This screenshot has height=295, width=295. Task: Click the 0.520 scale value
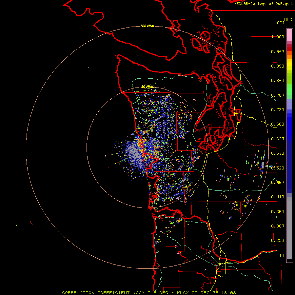[x=278, y=168]
